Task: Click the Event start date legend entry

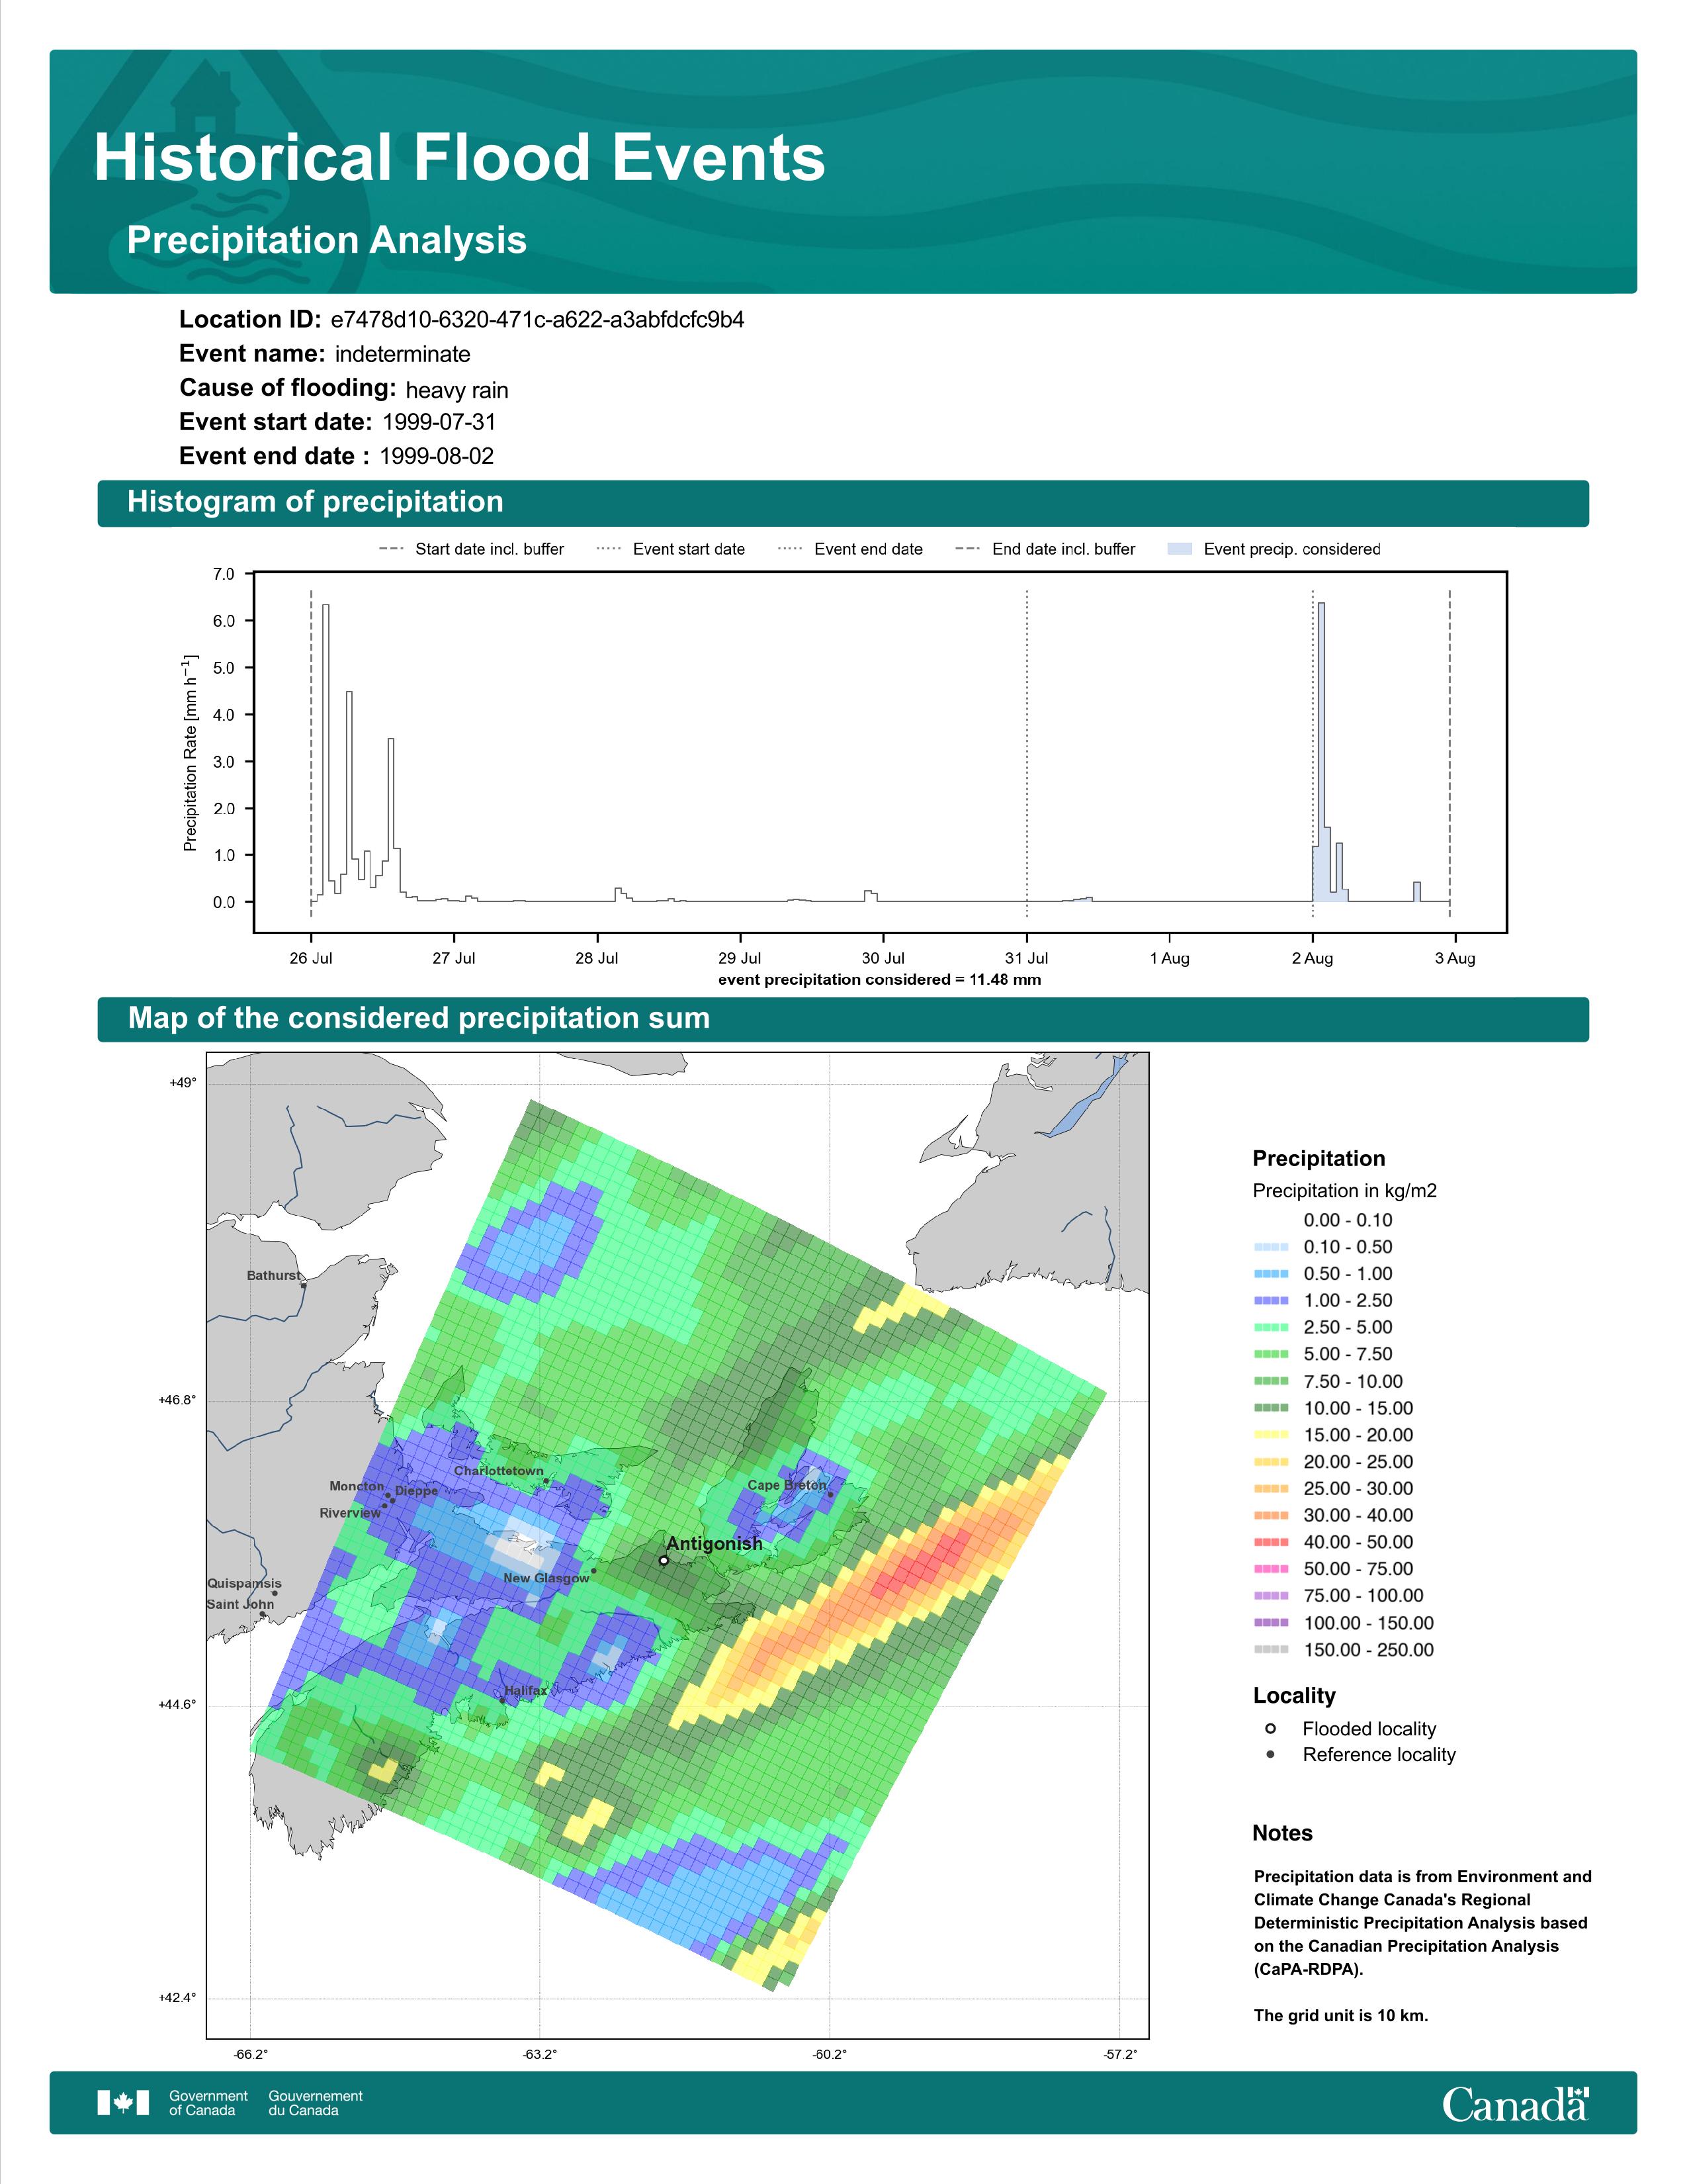Action: pyautogui.click(x=687, y=549)
